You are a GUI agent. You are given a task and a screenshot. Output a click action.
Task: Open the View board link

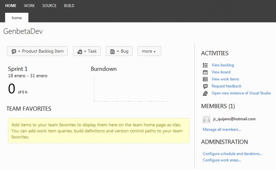(221, 72)
